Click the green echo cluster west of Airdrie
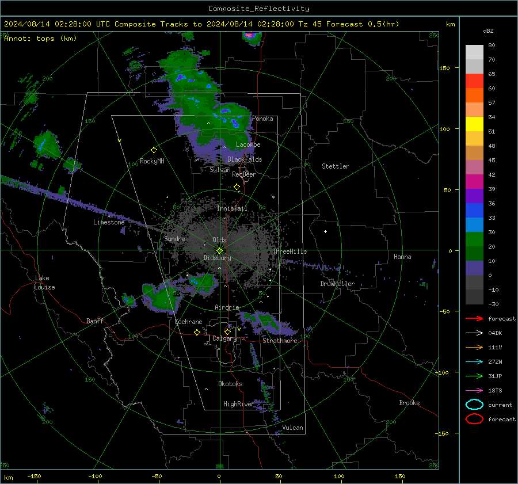Screen dimensions: 518x484 coord(162,297)
